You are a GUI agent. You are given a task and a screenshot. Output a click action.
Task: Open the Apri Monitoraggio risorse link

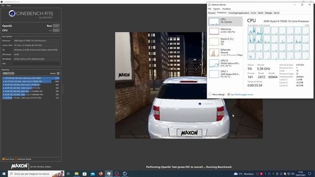pos(242,94)
